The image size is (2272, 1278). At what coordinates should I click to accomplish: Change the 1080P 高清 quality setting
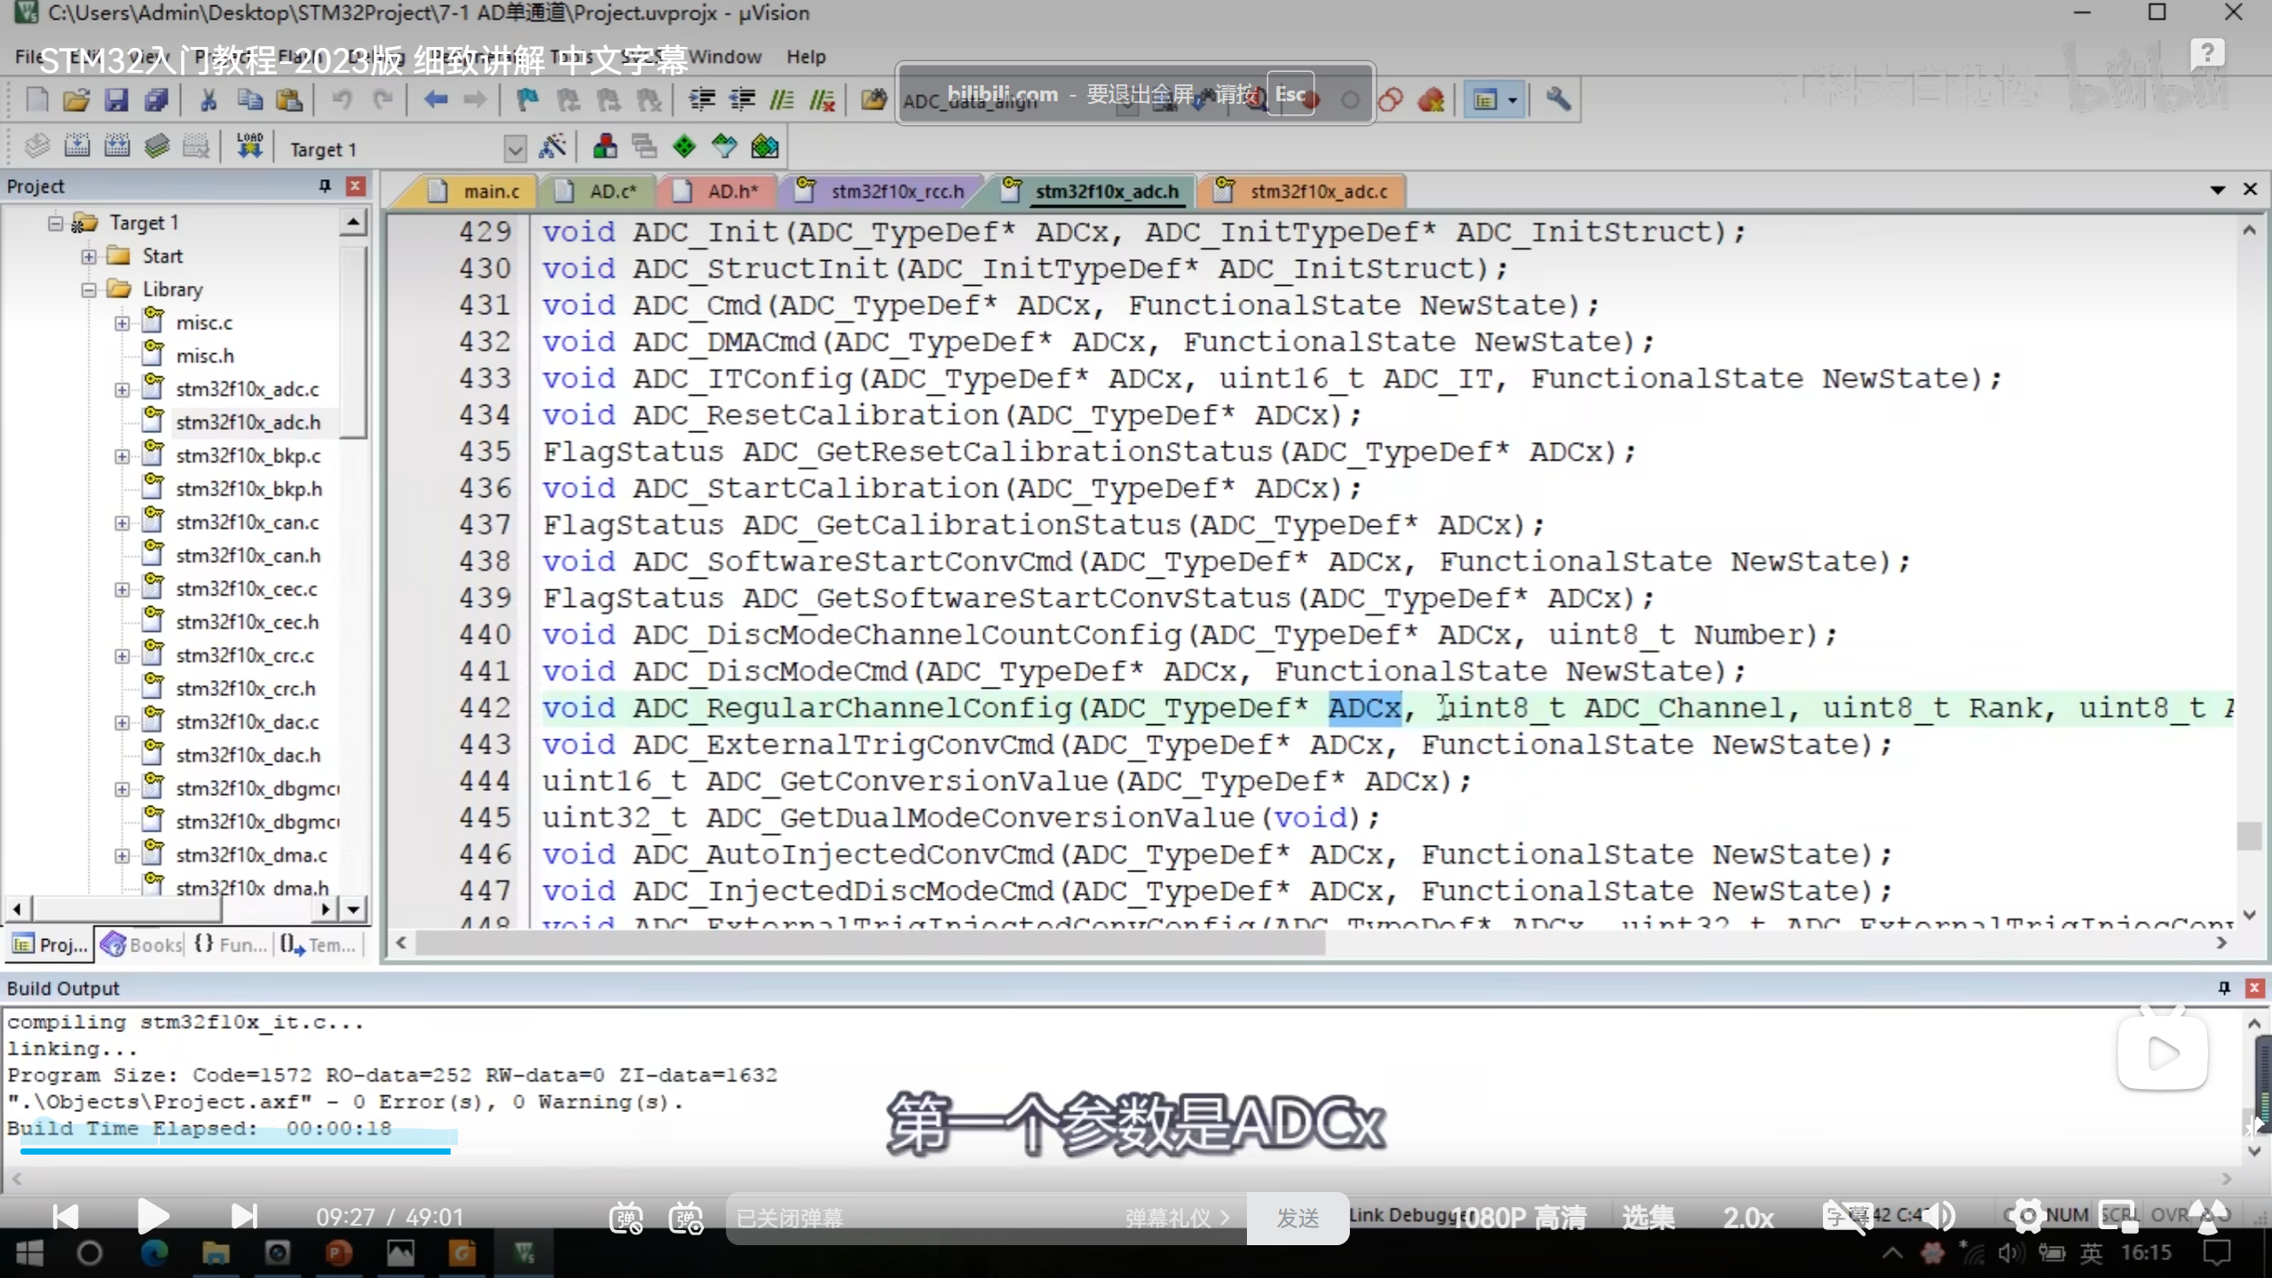tap(1520, 1218)
